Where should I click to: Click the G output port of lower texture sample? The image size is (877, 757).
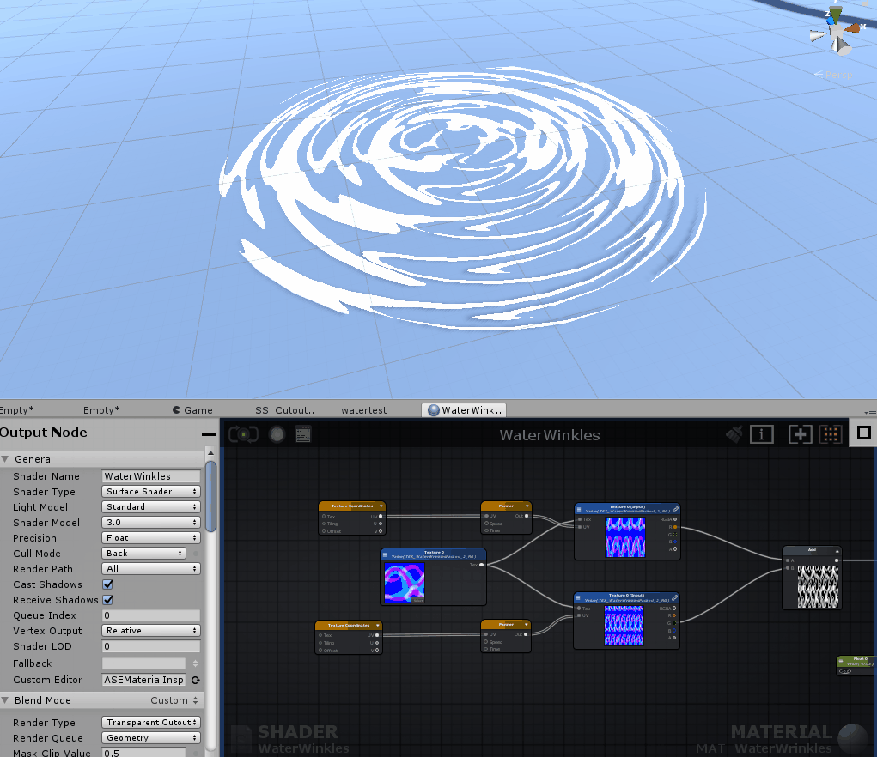click(674, 623)
